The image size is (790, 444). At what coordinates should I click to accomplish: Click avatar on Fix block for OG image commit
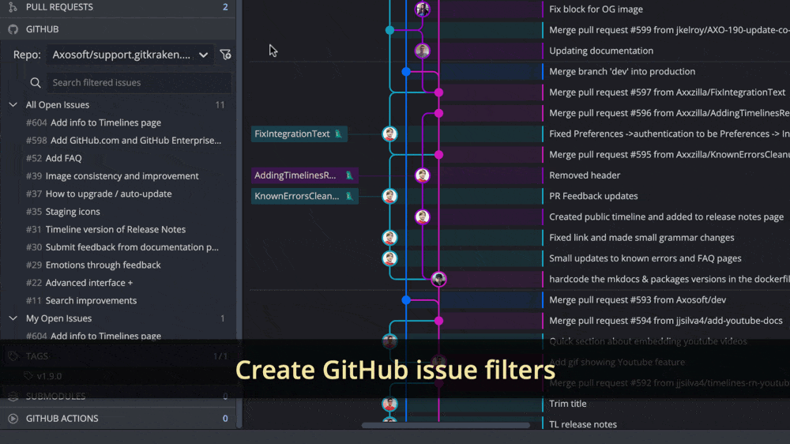(422, 9)
